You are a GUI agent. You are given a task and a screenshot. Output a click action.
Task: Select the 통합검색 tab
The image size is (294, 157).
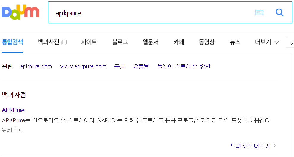tap(12, 42)
